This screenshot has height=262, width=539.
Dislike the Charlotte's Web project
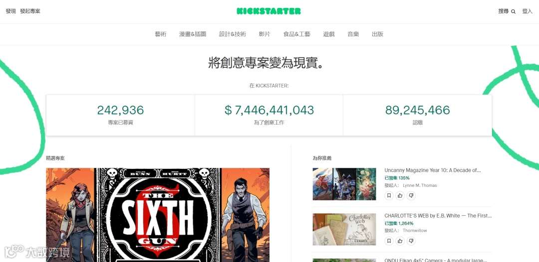pyautogui.click(x=411, y=241)
